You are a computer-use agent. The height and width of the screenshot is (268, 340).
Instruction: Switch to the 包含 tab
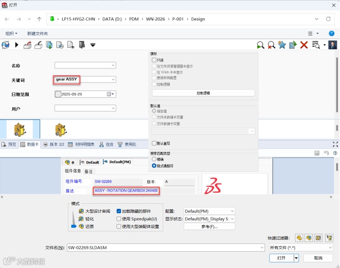tap(106, 144)
